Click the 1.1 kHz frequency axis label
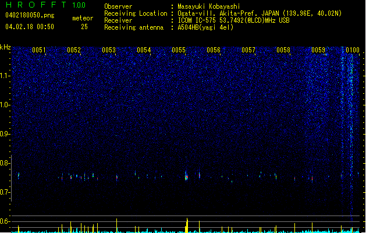This screenshot has width=366, height=233. point(5,76)
